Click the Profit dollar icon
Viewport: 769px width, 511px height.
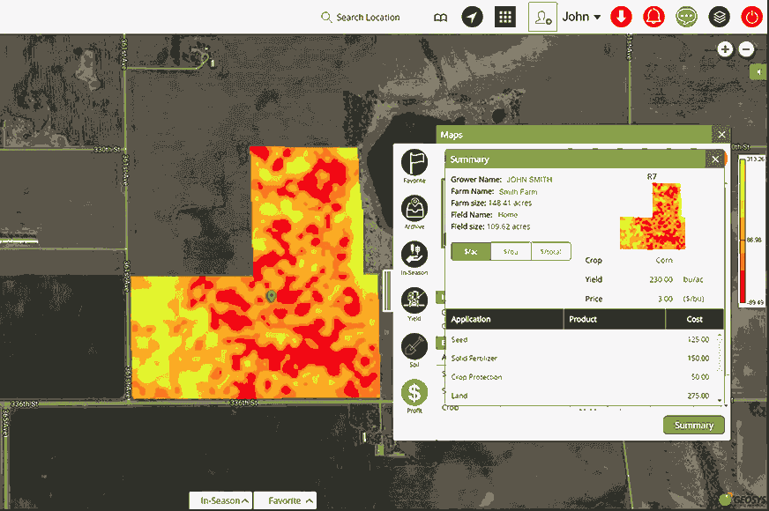click(414, 393)
